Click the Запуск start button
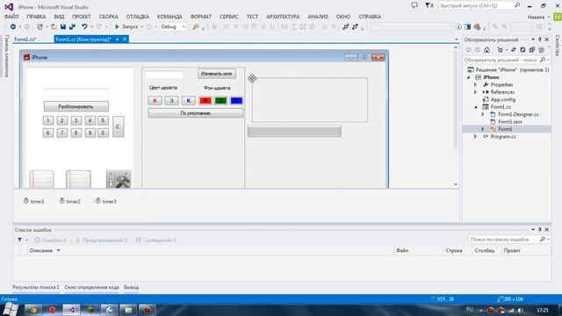Screen dimensions: 562x316 pos(126,27)
